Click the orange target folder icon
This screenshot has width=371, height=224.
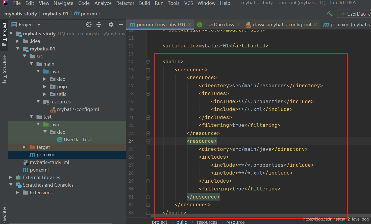coord(32,147)
